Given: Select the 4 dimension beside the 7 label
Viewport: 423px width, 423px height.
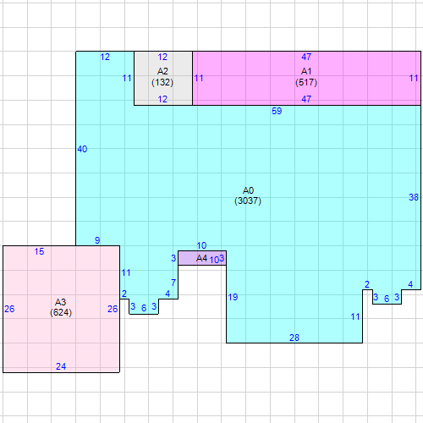Looking at the screenshot, I should 168,294.
